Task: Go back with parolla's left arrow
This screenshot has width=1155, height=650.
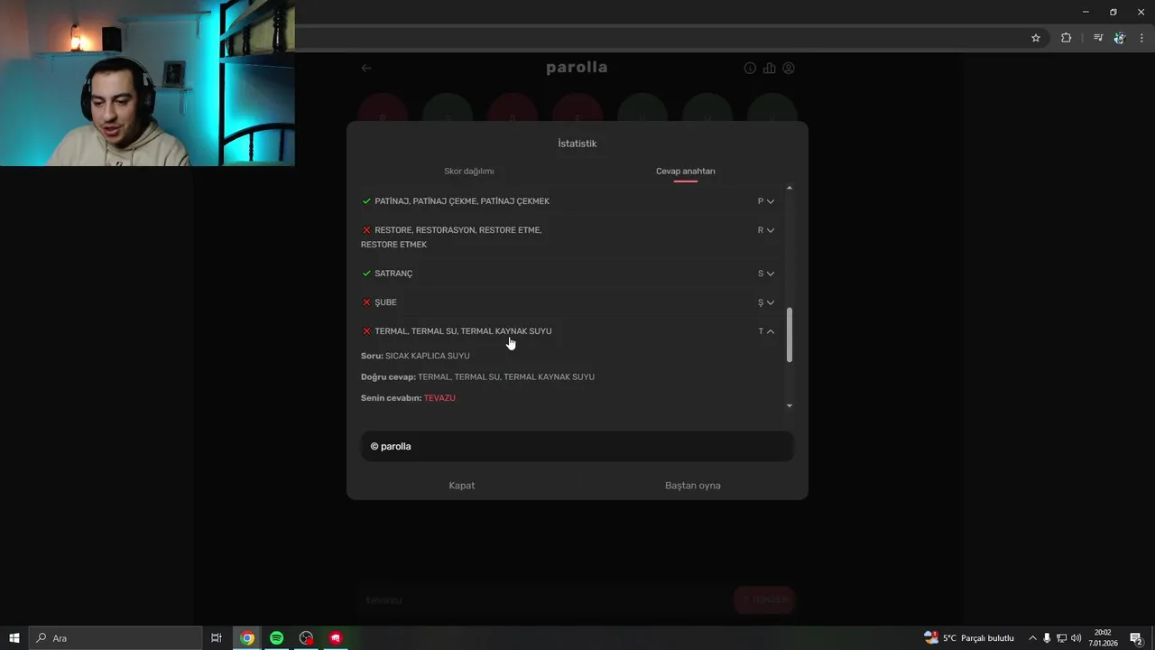Action: [365, 68]
